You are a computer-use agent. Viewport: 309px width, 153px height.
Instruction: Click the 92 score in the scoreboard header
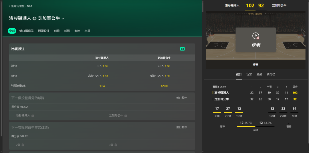[x=261, y=5]
